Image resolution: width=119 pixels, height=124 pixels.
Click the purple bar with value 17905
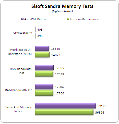pos(44,67)
